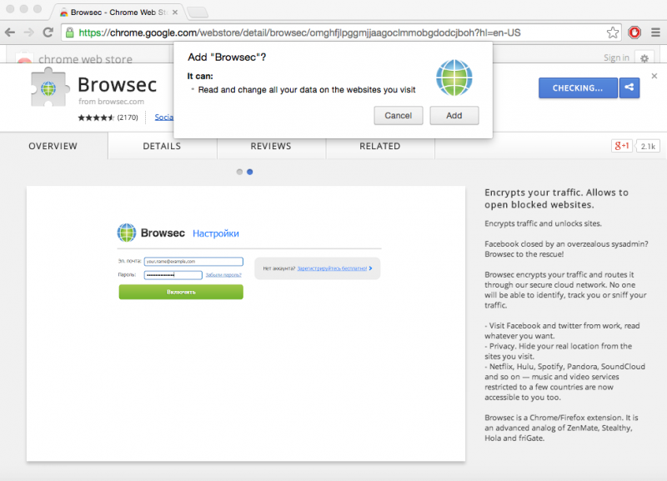Click the blue CHECKING... button

pos(578,88)
